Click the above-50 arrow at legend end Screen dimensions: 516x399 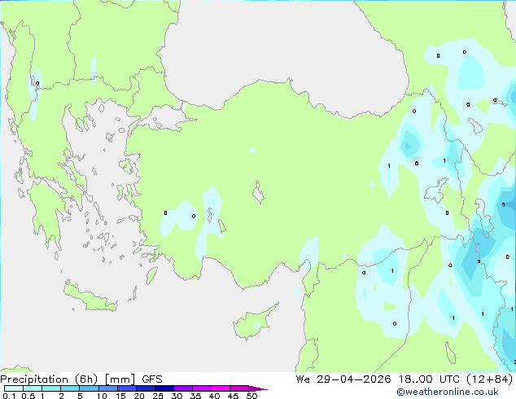tap(258, 388)
